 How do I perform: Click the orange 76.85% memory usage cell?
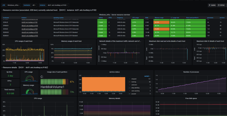(161, 29)
